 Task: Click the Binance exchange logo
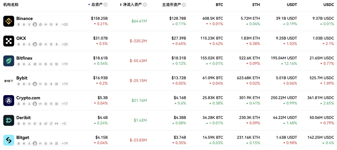[9, 21]
